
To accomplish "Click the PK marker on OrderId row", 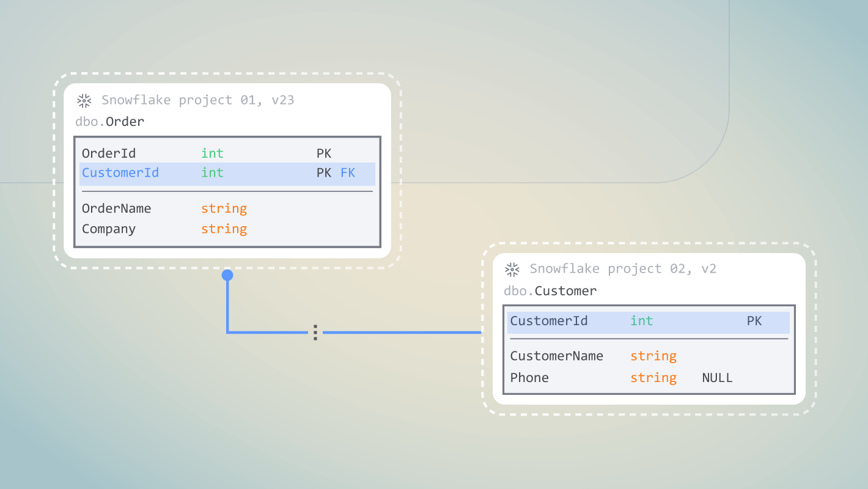I will pos(324,153).
